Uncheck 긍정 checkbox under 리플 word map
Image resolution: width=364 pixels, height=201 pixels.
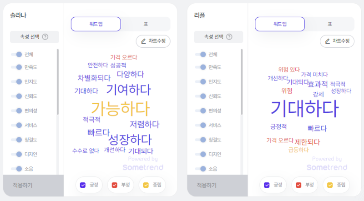coord(267,185)
